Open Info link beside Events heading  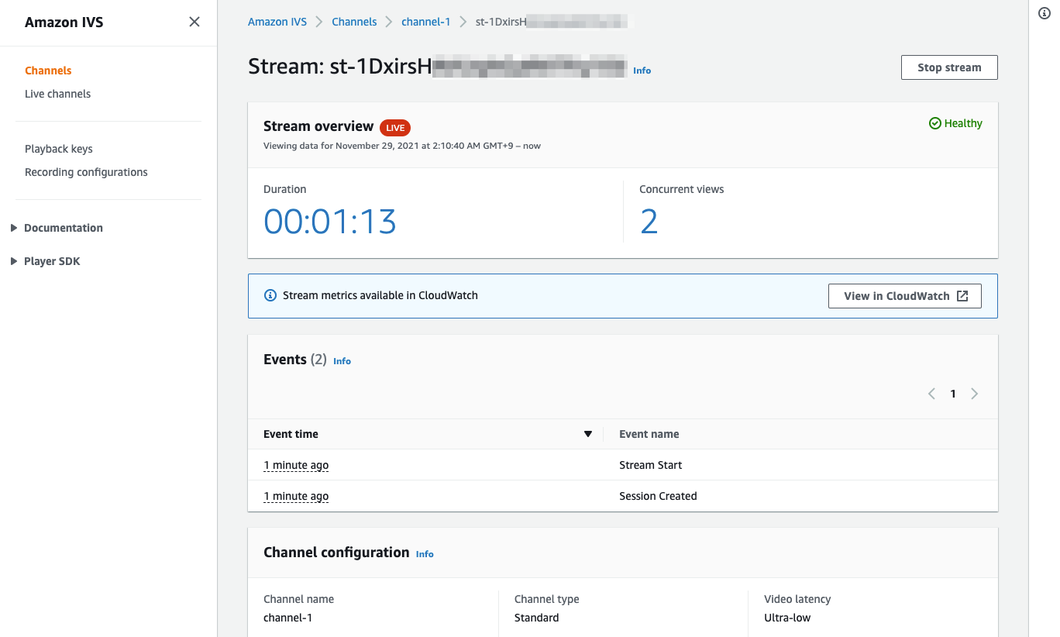click(x=342, y=361)
